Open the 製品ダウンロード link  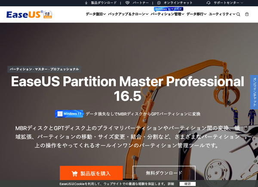[x=104, y=3]
